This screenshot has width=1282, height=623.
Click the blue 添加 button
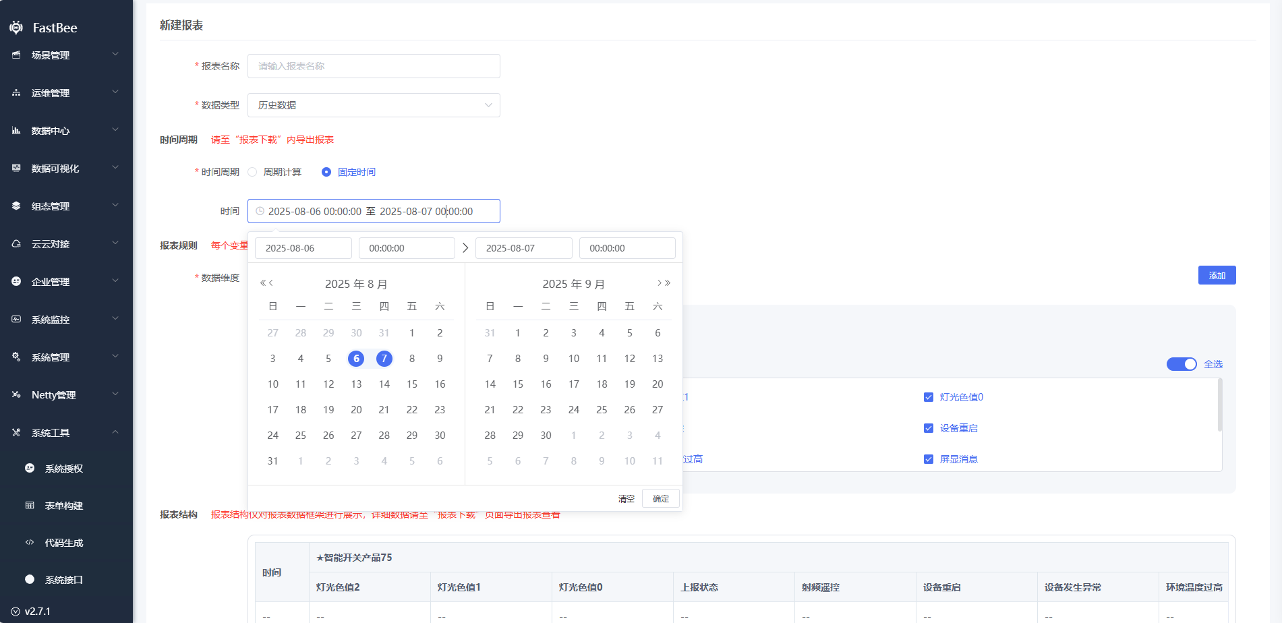click(1217, 275)
